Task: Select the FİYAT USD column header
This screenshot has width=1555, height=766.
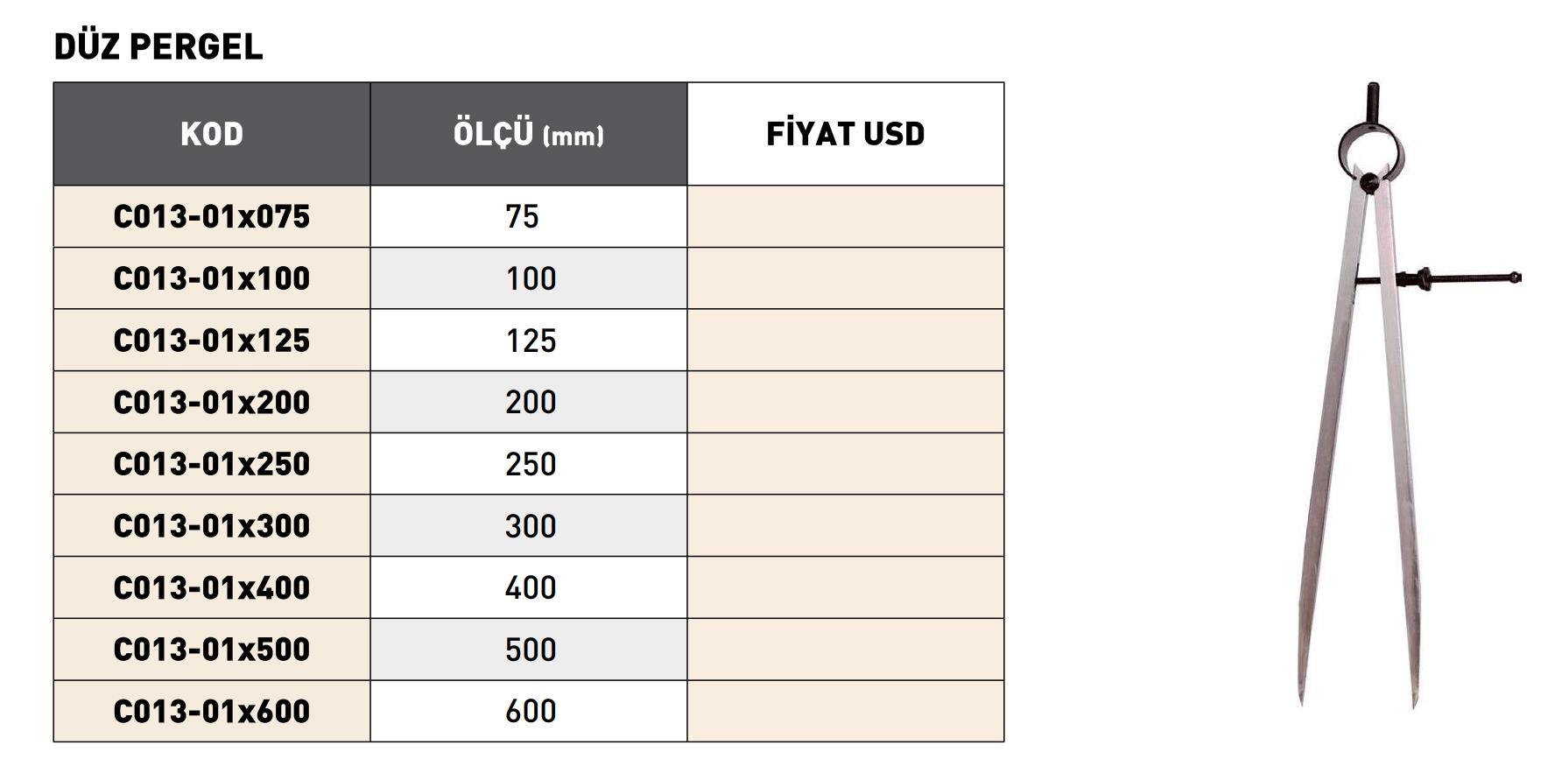Action: pyautogui.click(x=845, y=134)
